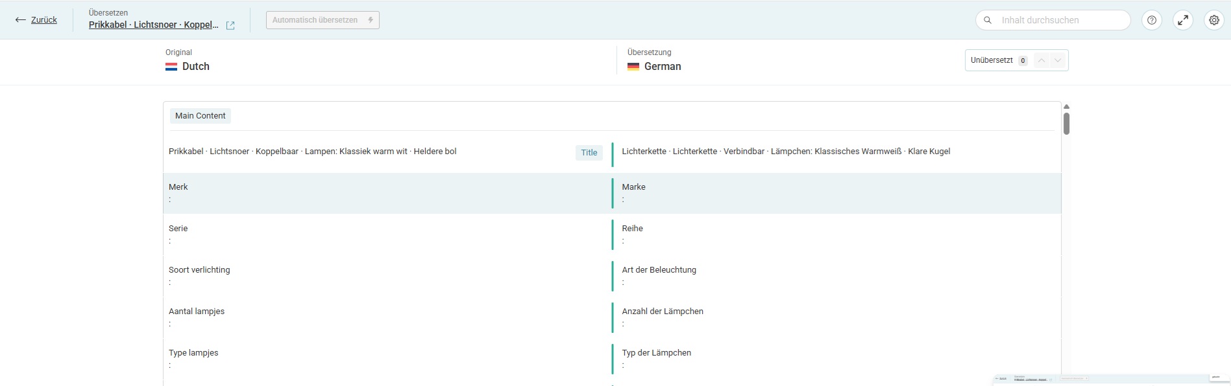Image resolution: width=1231 pixels, height=386 pixels.
Task: Click the German flag icon
Action: [x=633, y=67]
